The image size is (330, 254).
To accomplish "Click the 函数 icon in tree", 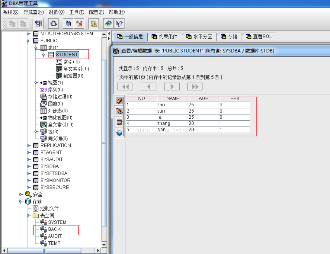I will pos(43,104).
